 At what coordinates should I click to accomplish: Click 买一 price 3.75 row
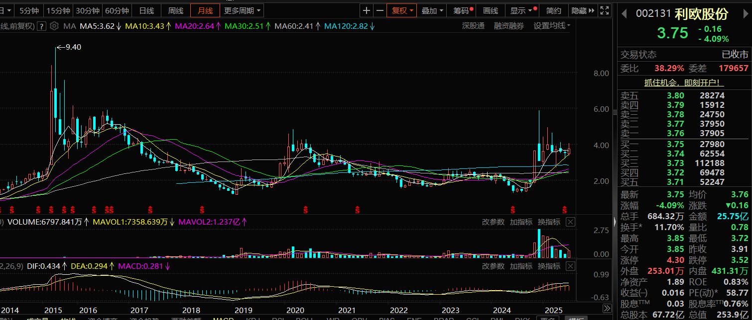click(684, 144)
